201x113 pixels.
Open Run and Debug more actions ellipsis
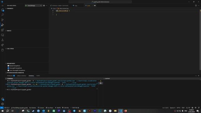[46, 6]
